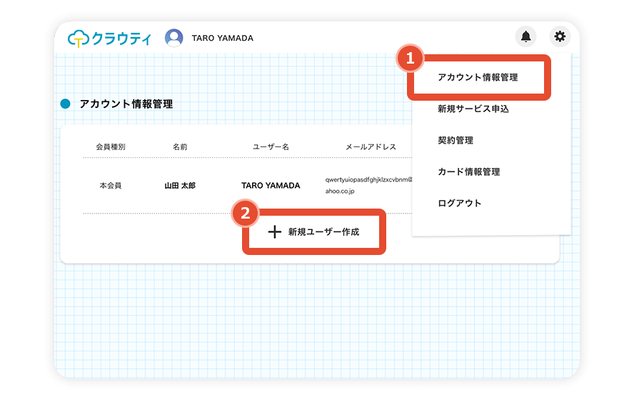Click the red step 2 badge
The height and width of the screenshot is (400, 634).
click(245, 213)
